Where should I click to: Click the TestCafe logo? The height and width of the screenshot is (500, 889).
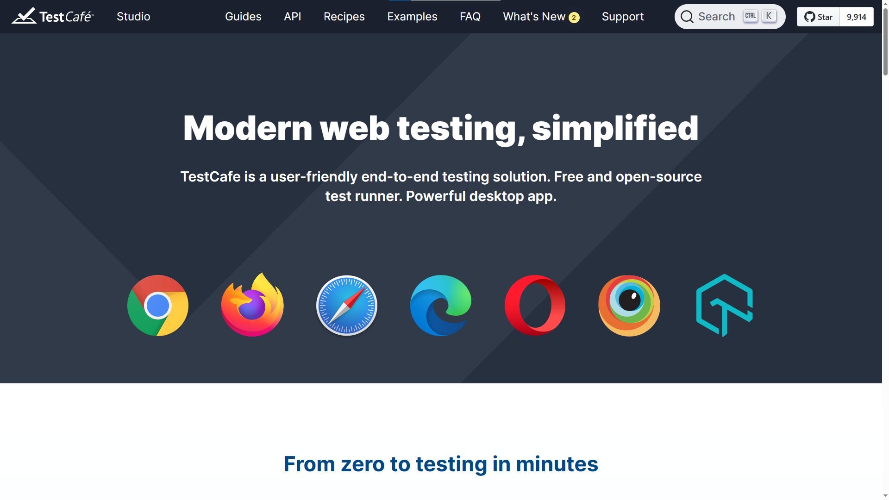click(x=53, y=17)
